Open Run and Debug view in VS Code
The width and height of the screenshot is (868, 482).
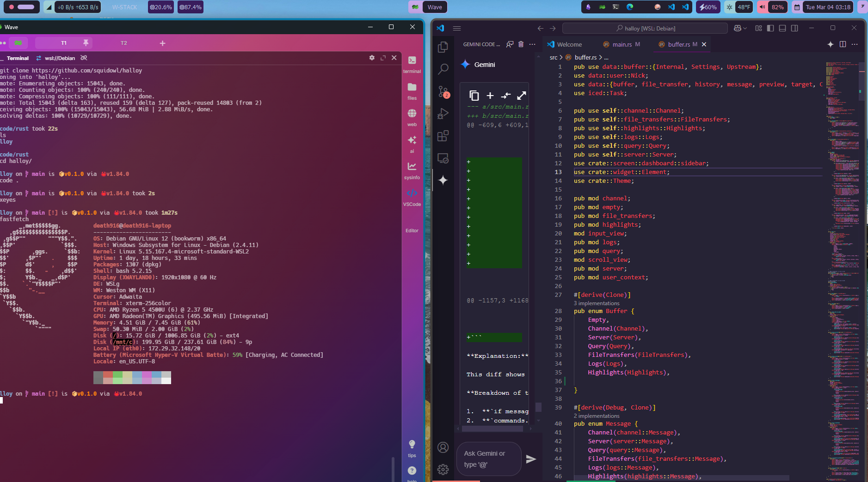click(x=443, y=114)
